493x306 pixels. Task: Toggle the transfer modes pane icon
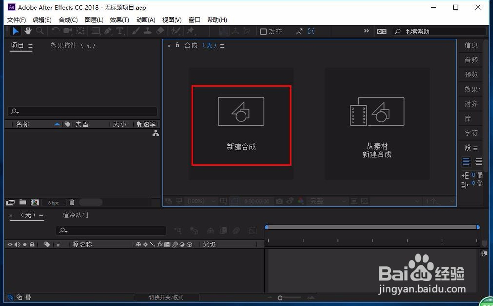[x=19, y=297]
